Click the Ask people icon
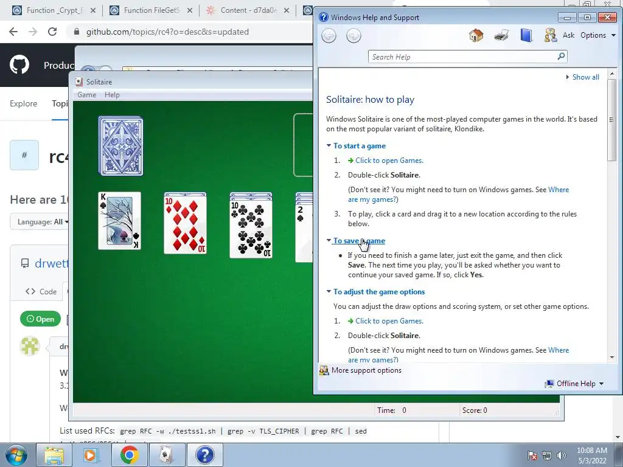The image size is (623, 467). point(550,35)
